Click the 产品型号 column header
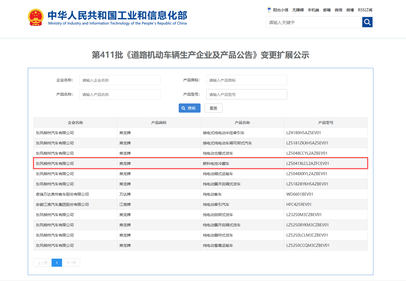Image resolution: width=406 pixels, height=281 pixels. (326, 123)
